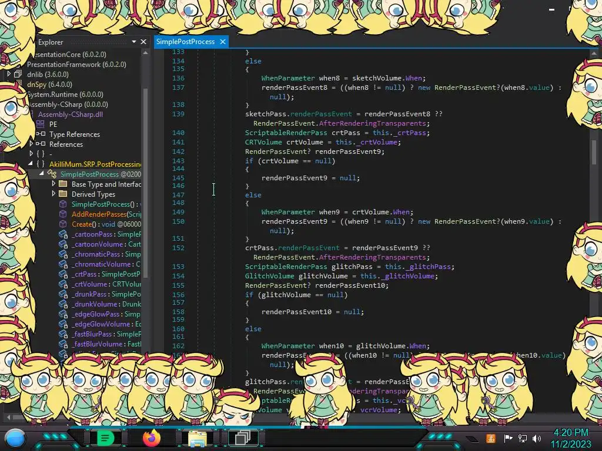This screenshot has height=451, width=602.
Task: Click the _drunkVolume field icon
Action: 63,304
